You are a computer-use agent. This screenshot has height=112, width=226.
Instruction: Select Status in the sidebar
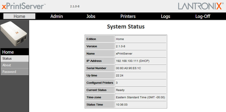15,59
